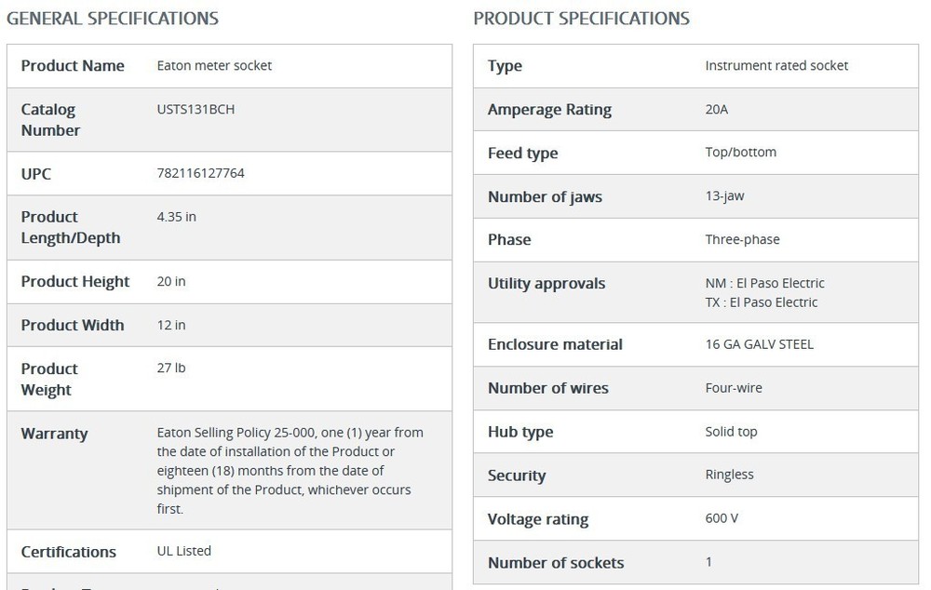This screenshot has height=590, width=931.
Task: Select the Instrument rated socket type value
Action: [x=776, y=65]
